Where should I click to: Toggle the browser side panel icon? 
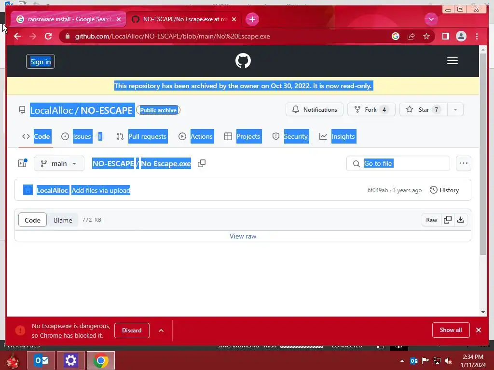[445, 36]
